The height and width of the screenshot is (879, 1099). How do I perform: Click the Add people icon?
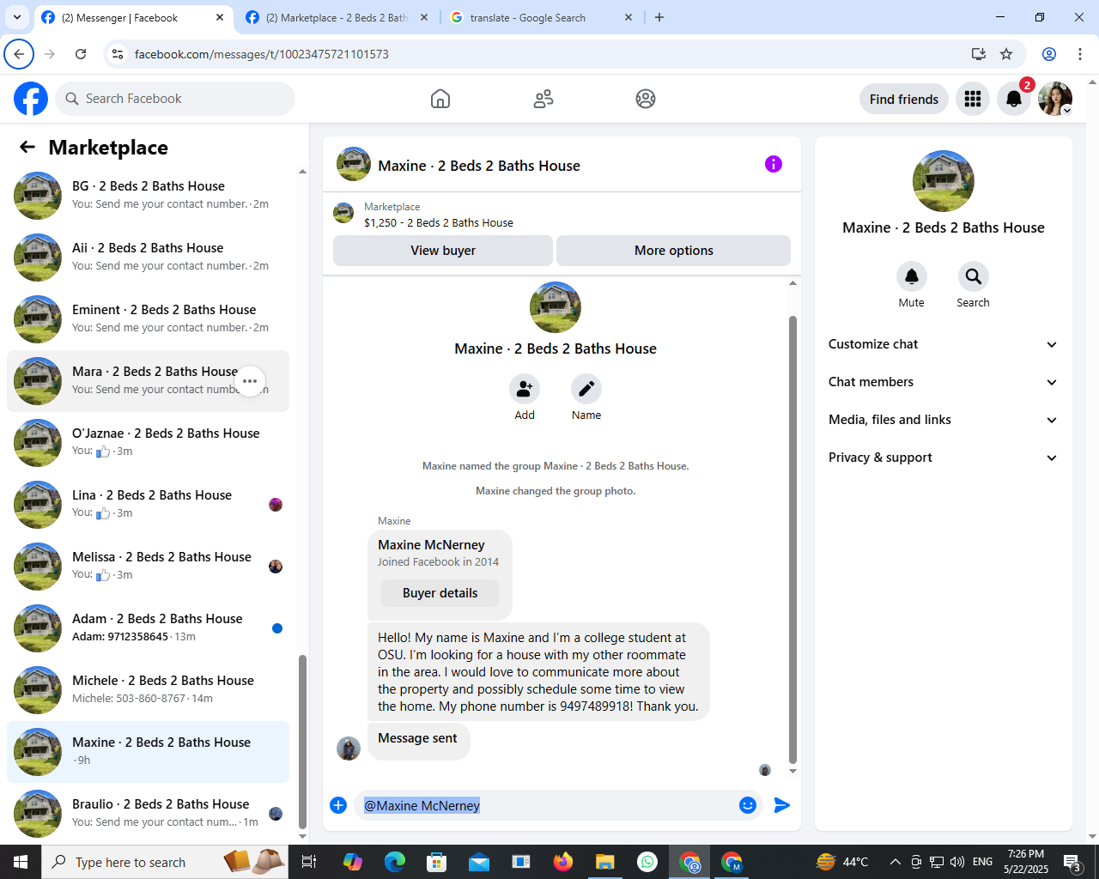point(525,389)
